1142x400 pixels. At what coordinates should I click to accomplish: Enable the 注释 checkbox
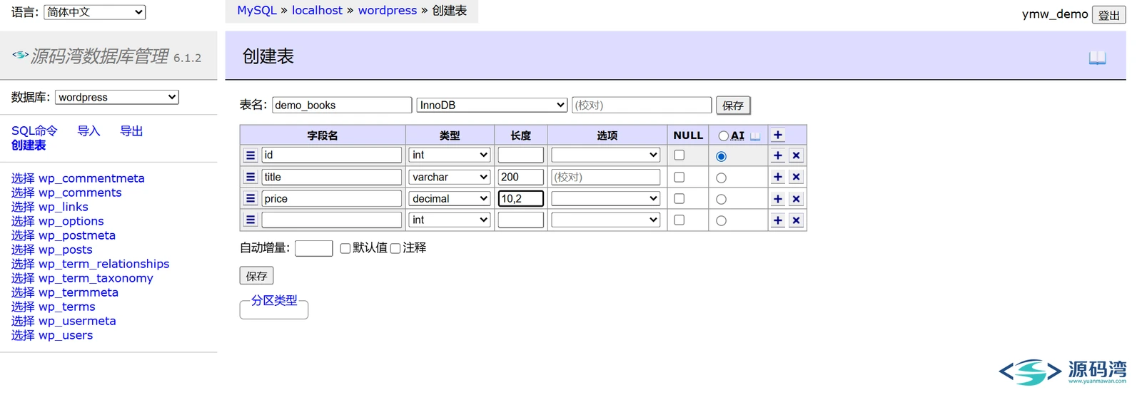click(395, 248)
